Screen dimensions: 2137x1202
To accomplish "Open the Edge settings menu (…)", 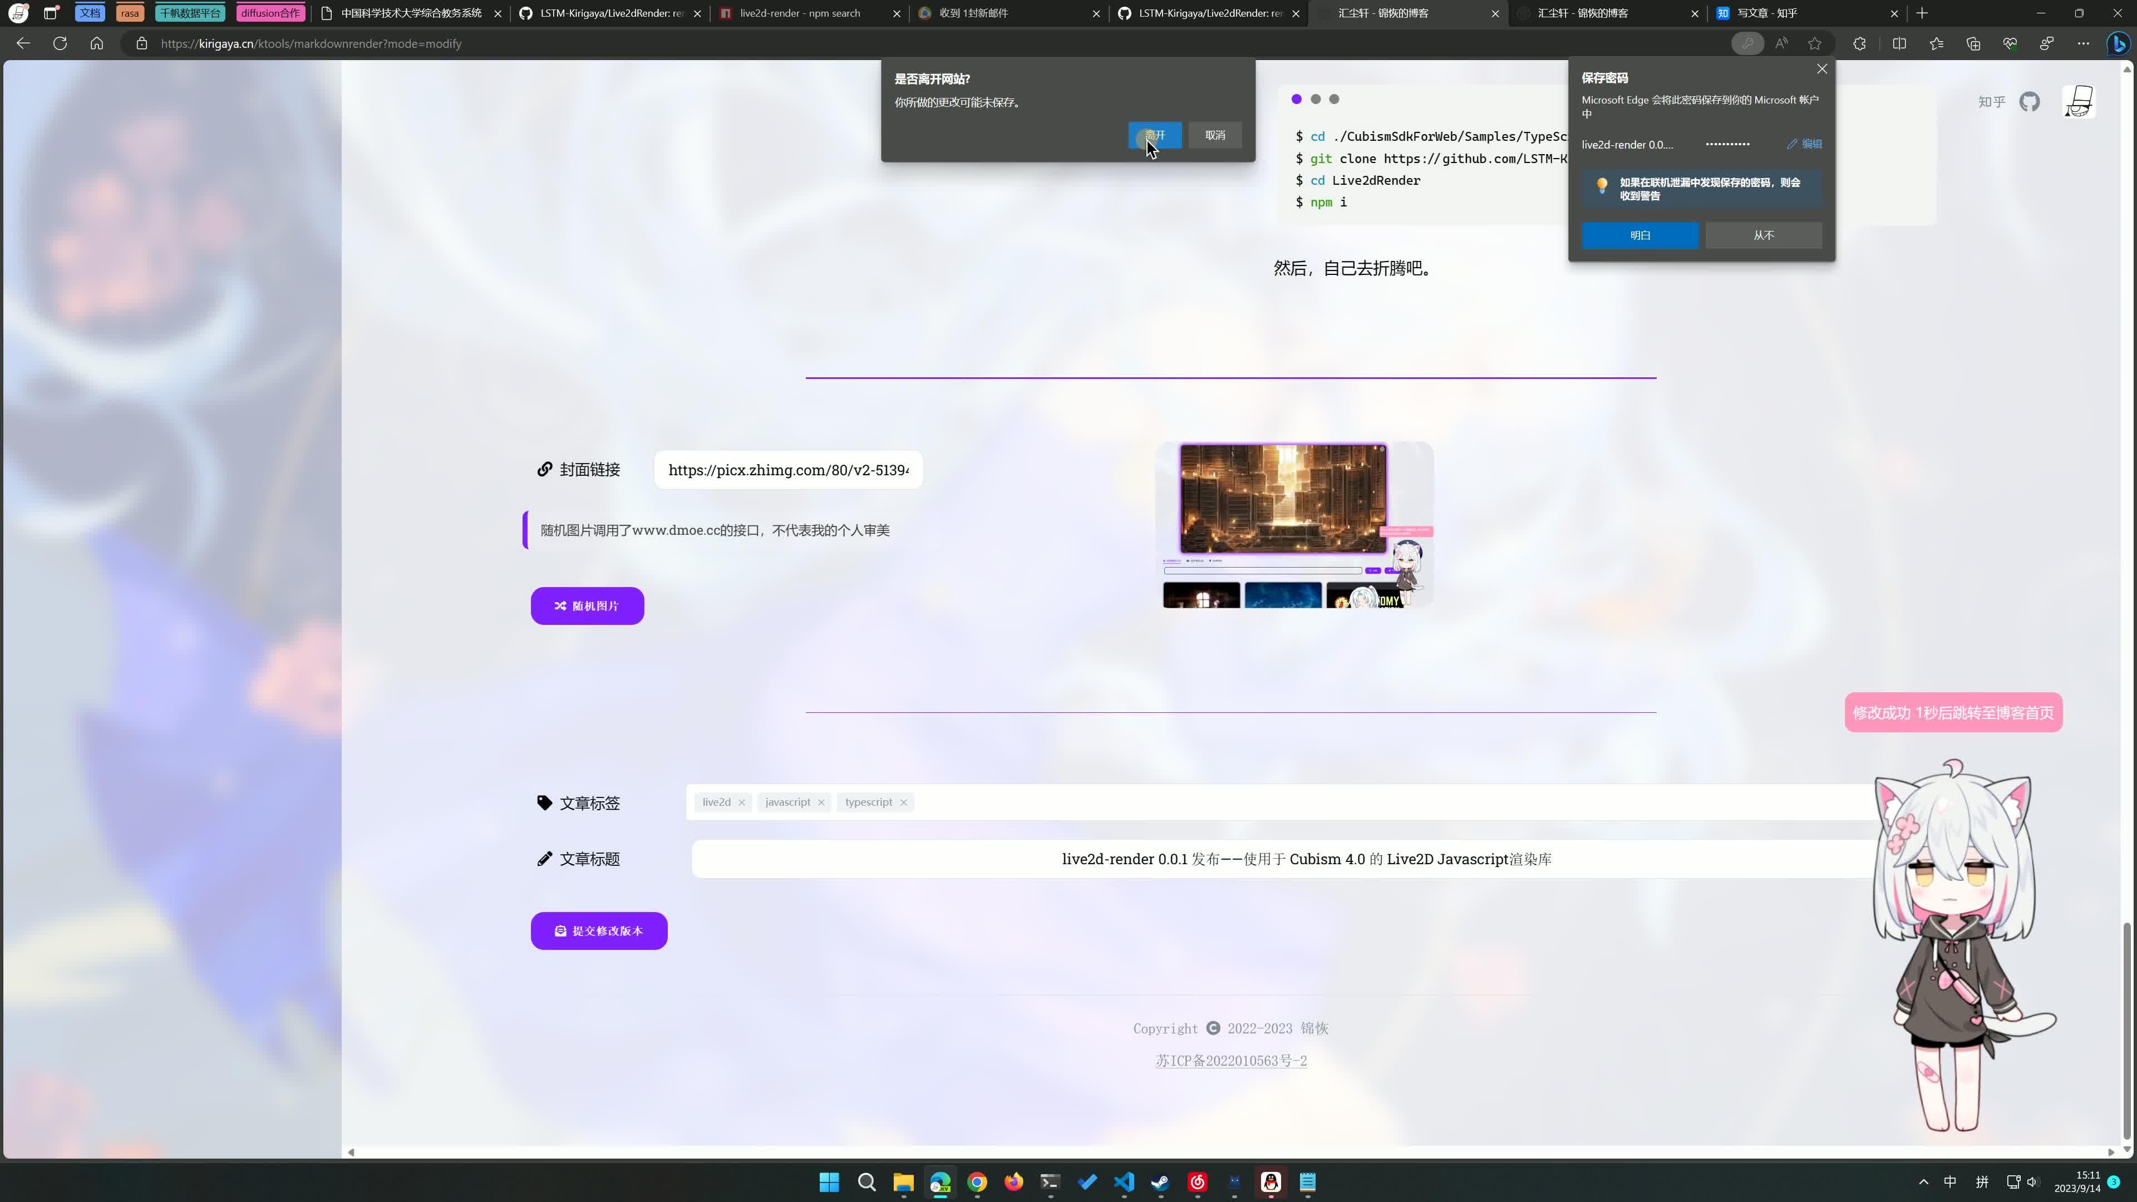I will (x=2084, y=43).
